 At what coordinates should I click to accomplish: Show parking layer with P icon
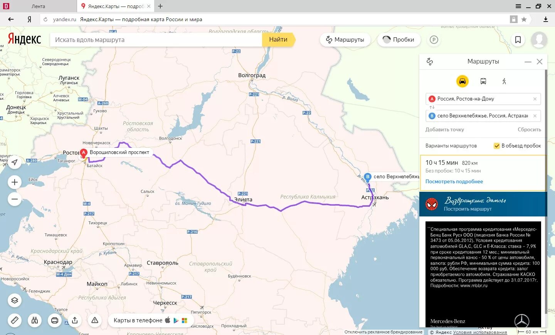tap(434, 40)
